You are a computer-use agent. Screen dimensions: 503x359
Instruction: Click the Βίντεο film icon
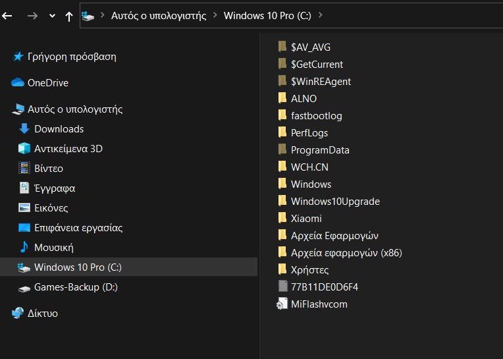click(24, 169)
